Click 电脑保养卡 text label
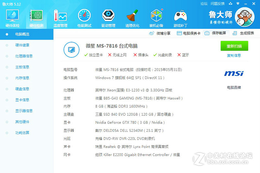The width and height of the screenshot is (260, 173). click(192, 33)
